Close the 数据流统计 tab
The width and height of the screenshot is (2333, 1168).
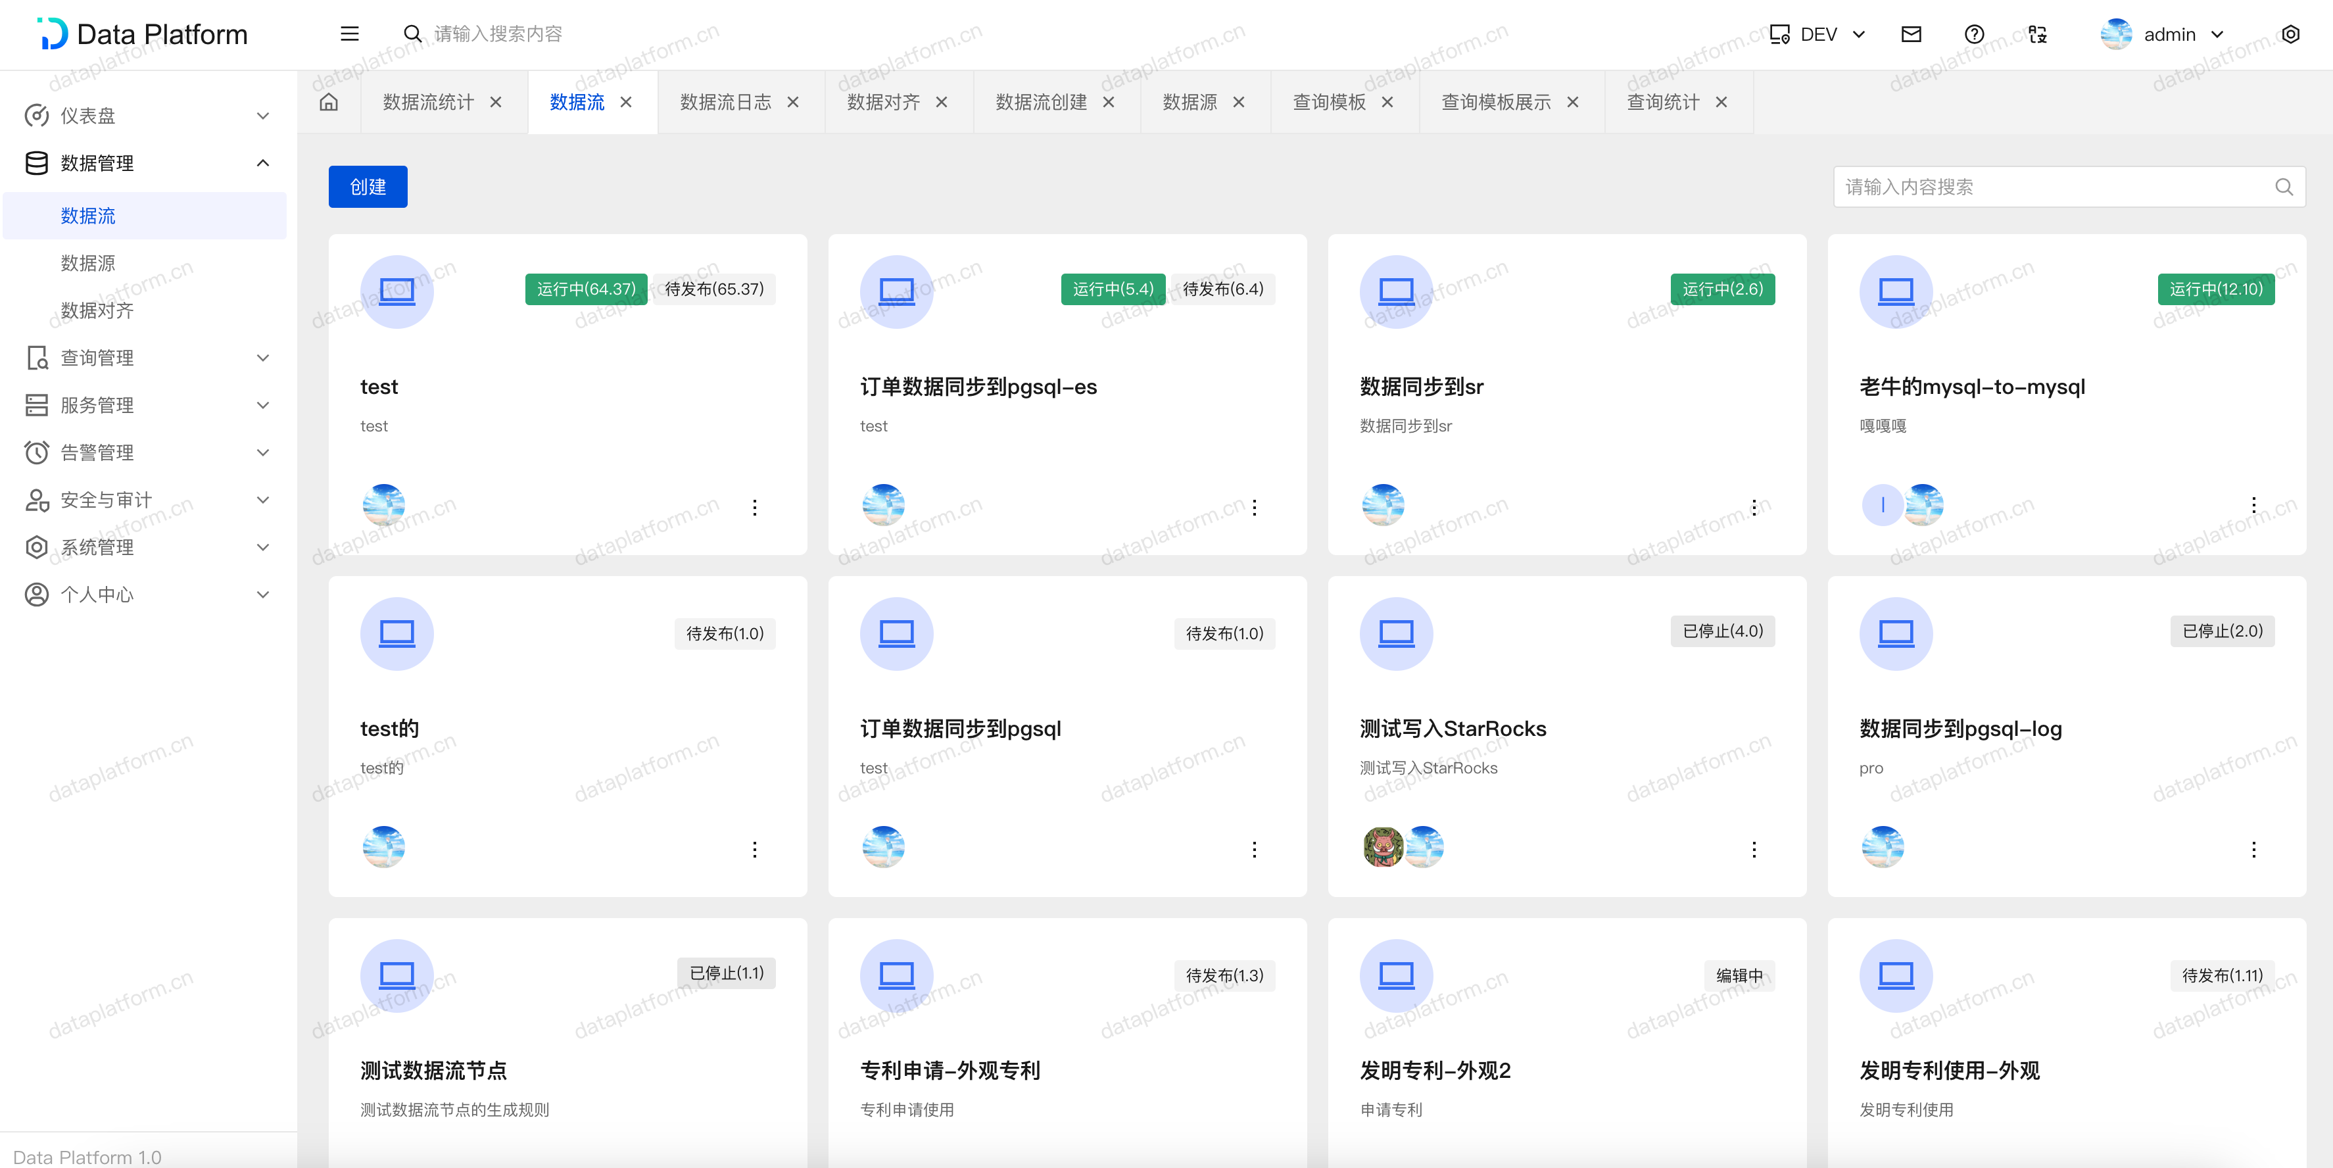[495, 103]
